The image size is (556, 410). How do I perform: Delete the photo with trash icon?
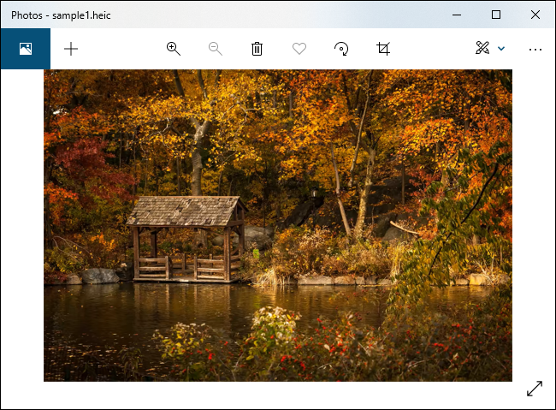257,49
